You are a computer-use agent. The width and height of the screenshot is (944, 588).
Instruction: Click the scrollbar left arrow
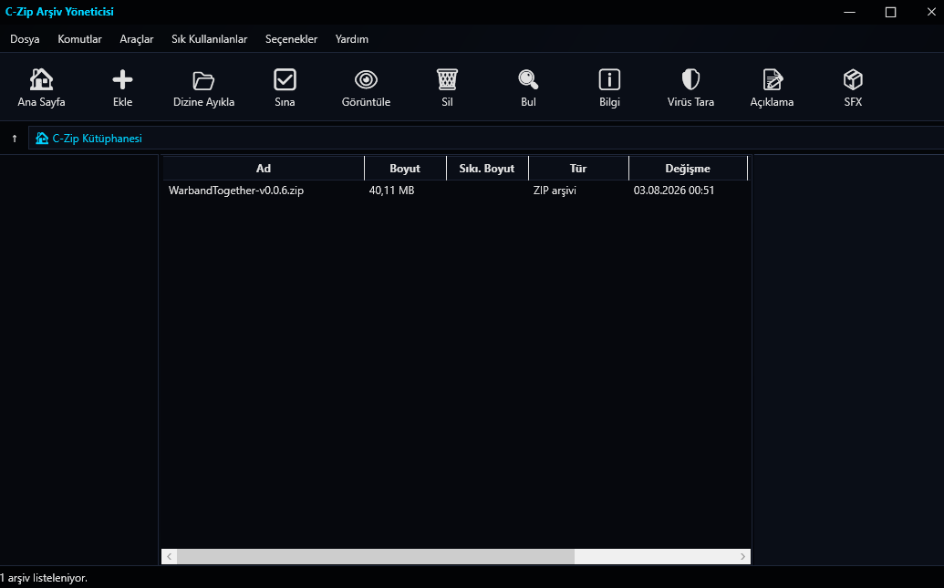click(x=169, y=557)
